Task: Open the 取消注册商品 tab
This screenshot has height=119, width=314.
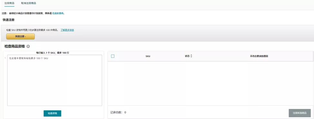Action: pos(29,4)
